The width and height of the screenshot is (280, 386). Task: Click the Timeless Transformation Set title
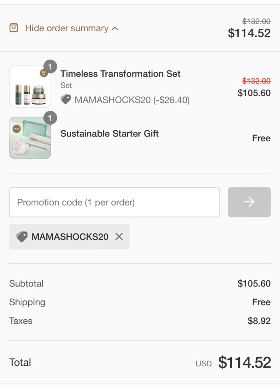coord(120,74)
